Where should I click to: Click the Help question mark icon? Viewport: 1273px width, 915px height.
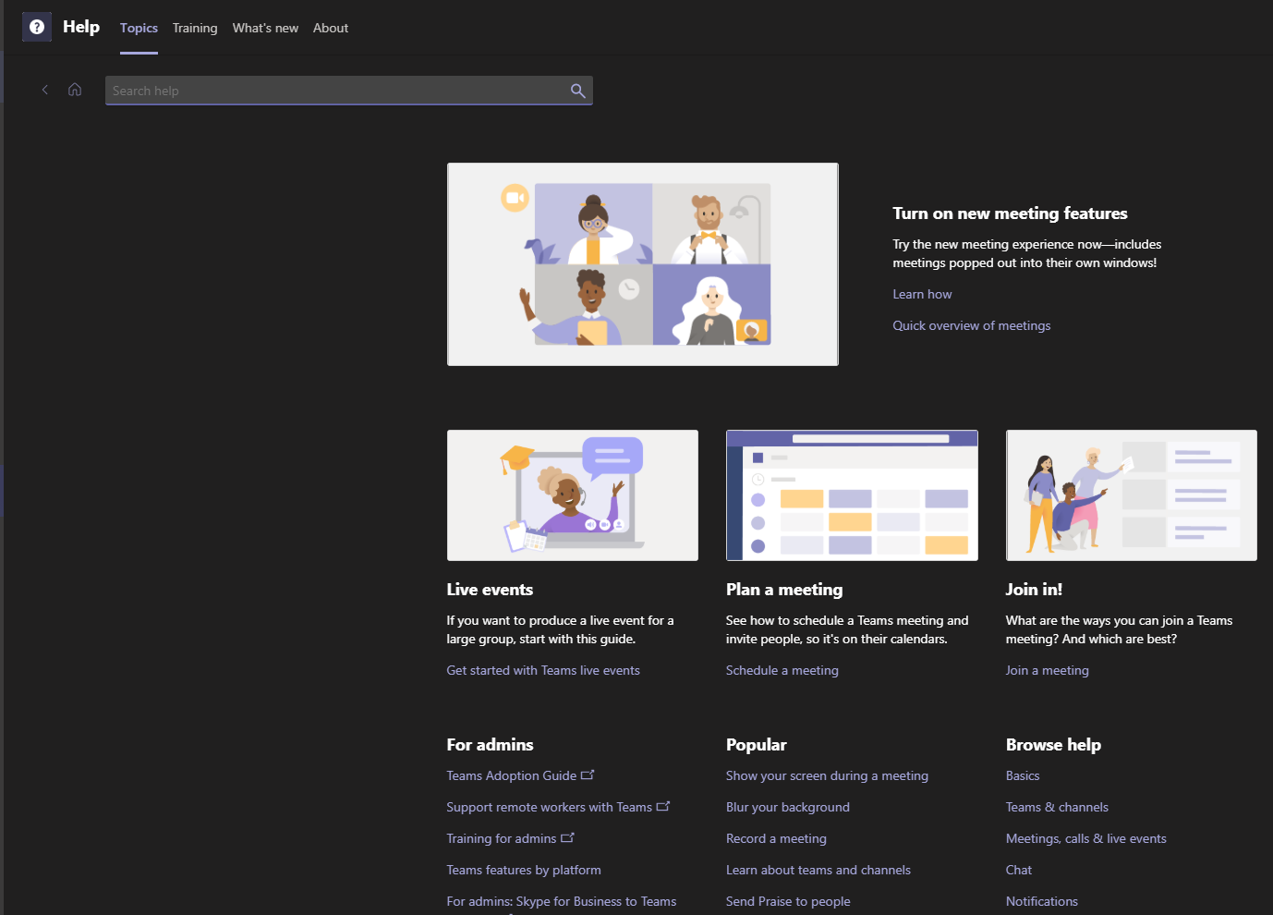[x=36, y=26]
